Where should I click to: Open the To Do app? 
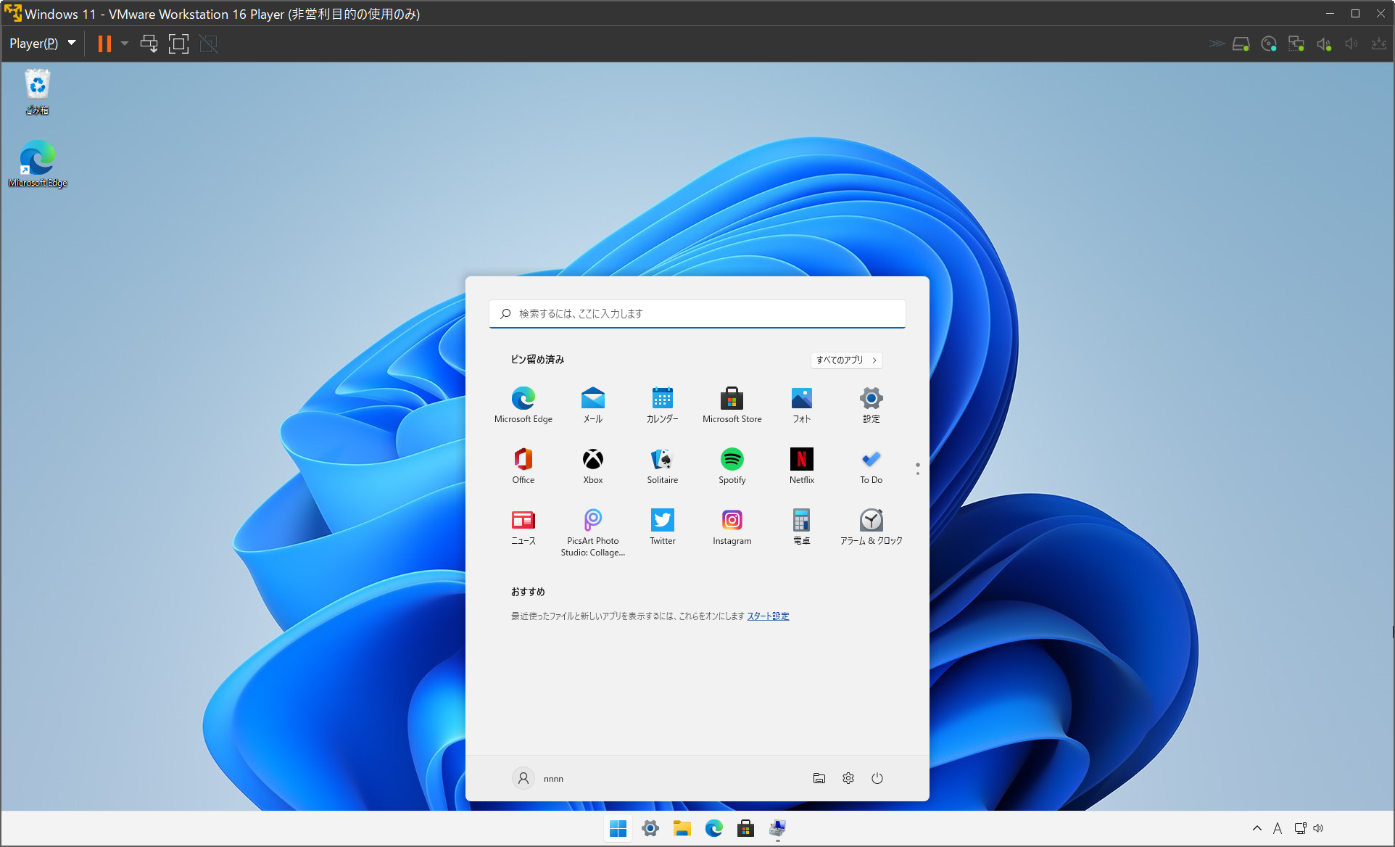pos(871,466)
